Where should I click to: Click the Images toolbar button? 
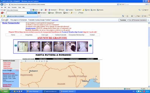51,13
